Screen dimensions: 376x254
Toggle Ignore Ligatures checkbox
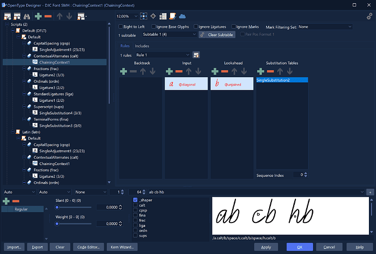196,27
